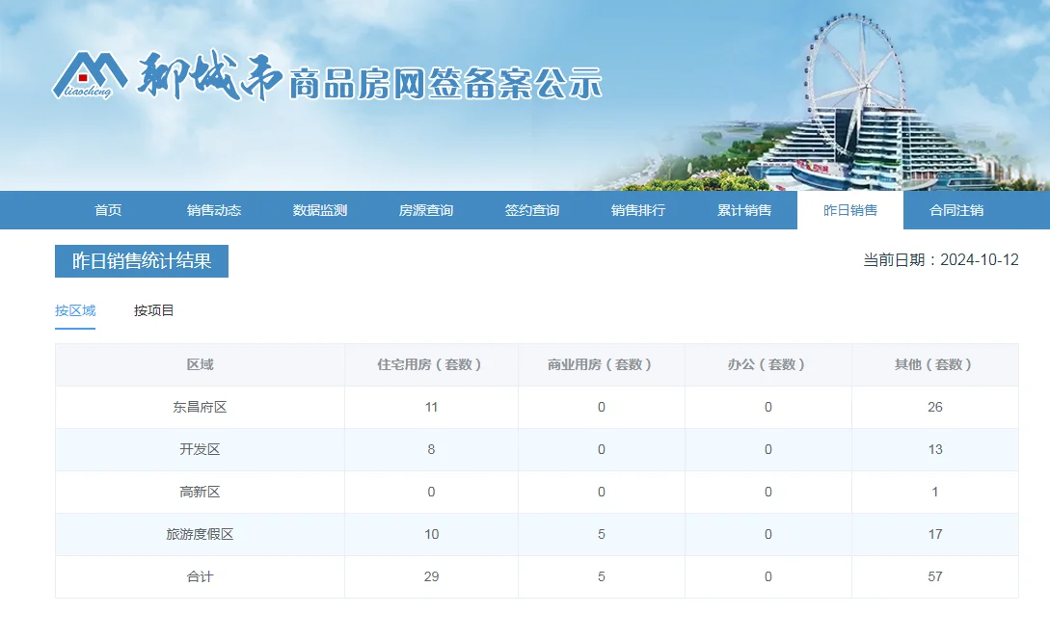Open 数据监测 navigation item
The image size is (1050, 641).
[320, 210]
